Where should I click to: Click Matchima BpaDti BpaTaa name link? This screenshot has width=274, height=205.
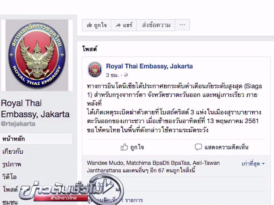pyautogui.click(x=158, y=163)
